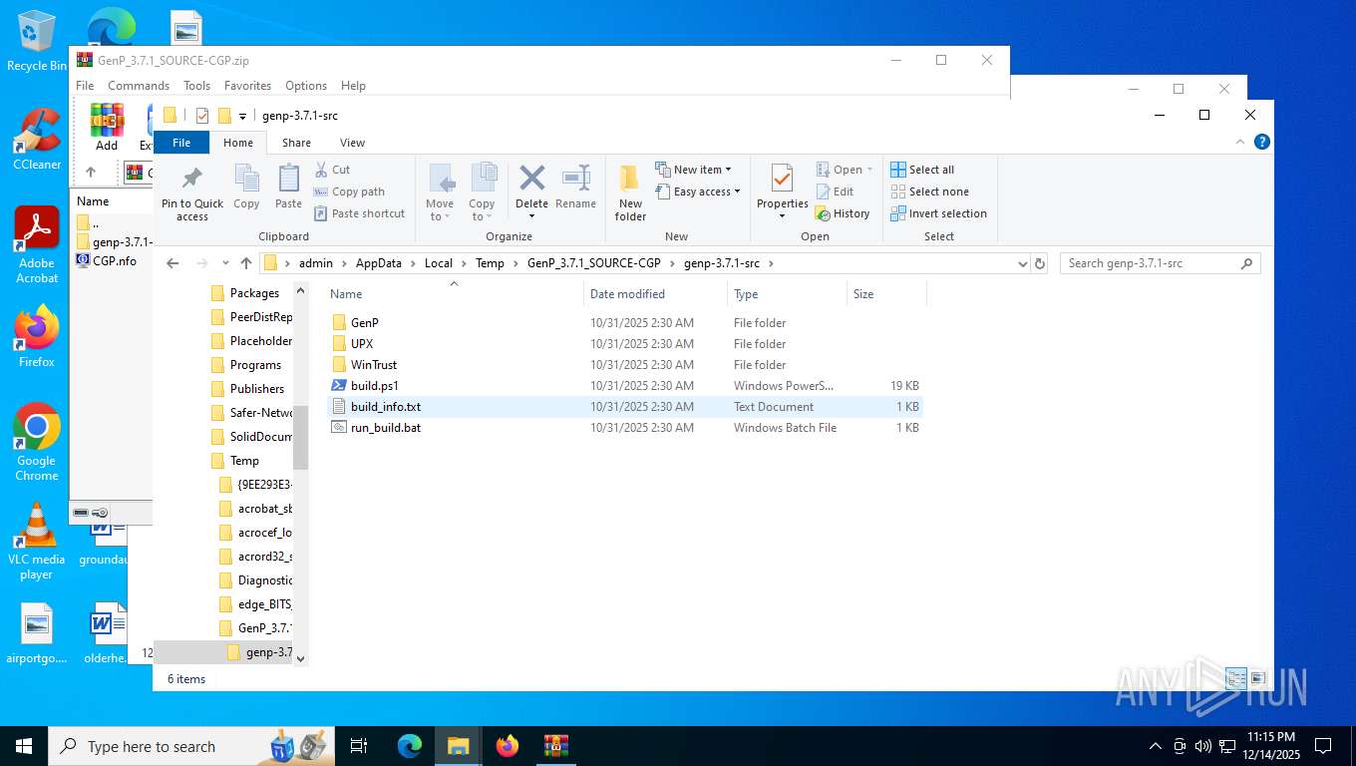Click Select none in the ribbon
The image size is (1356, 766).
pos(929,191)
